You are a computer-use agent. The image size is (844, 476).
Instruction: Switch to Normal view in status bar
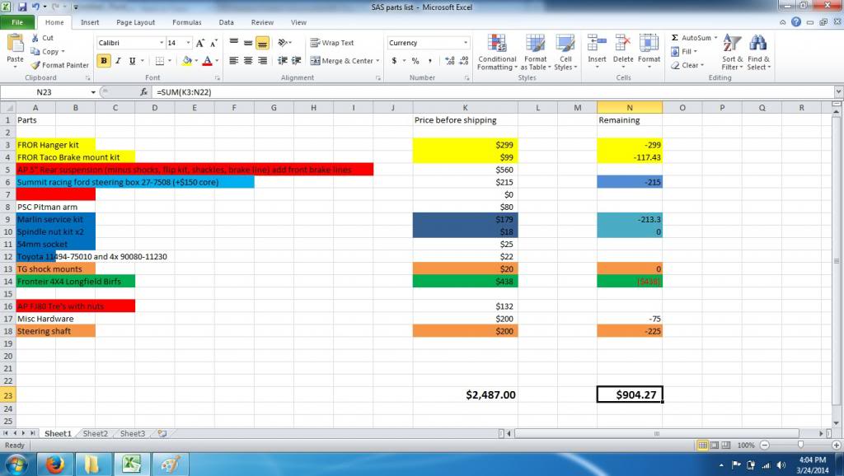pyautogui.click(x=702, y=446)
